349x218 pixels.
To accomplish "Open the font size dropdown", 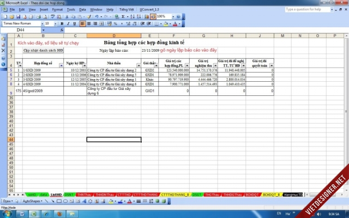I will (x=55, y=24).
